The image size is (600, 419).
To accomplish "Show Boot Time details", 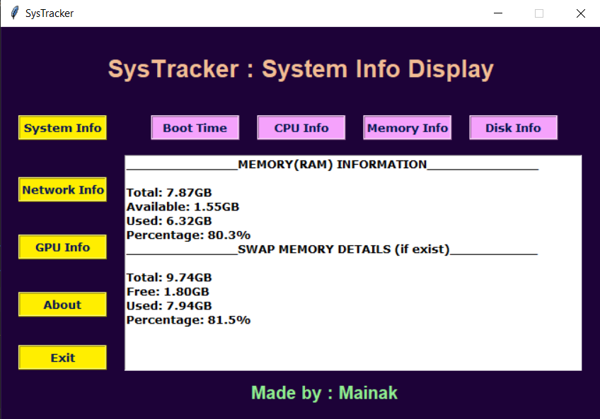I will [x=195, y=128].
